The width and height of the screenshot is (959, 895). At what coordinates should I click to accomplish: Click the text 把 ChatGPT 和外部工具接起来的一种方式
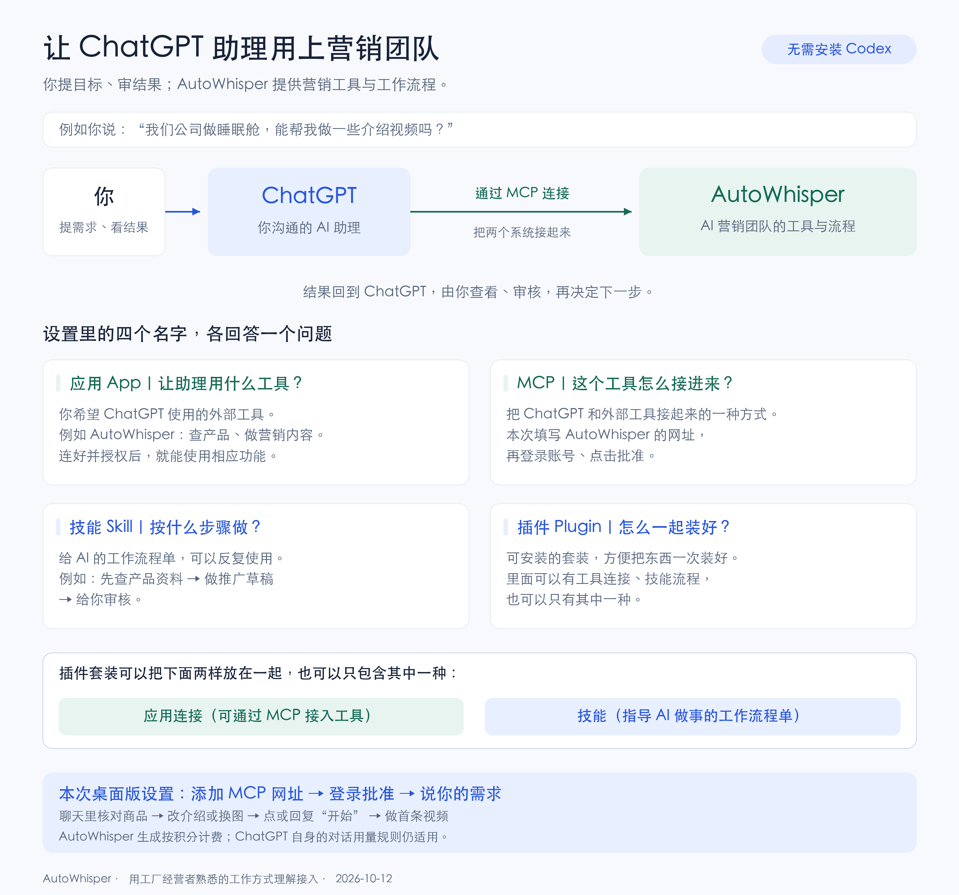(642, 414)
